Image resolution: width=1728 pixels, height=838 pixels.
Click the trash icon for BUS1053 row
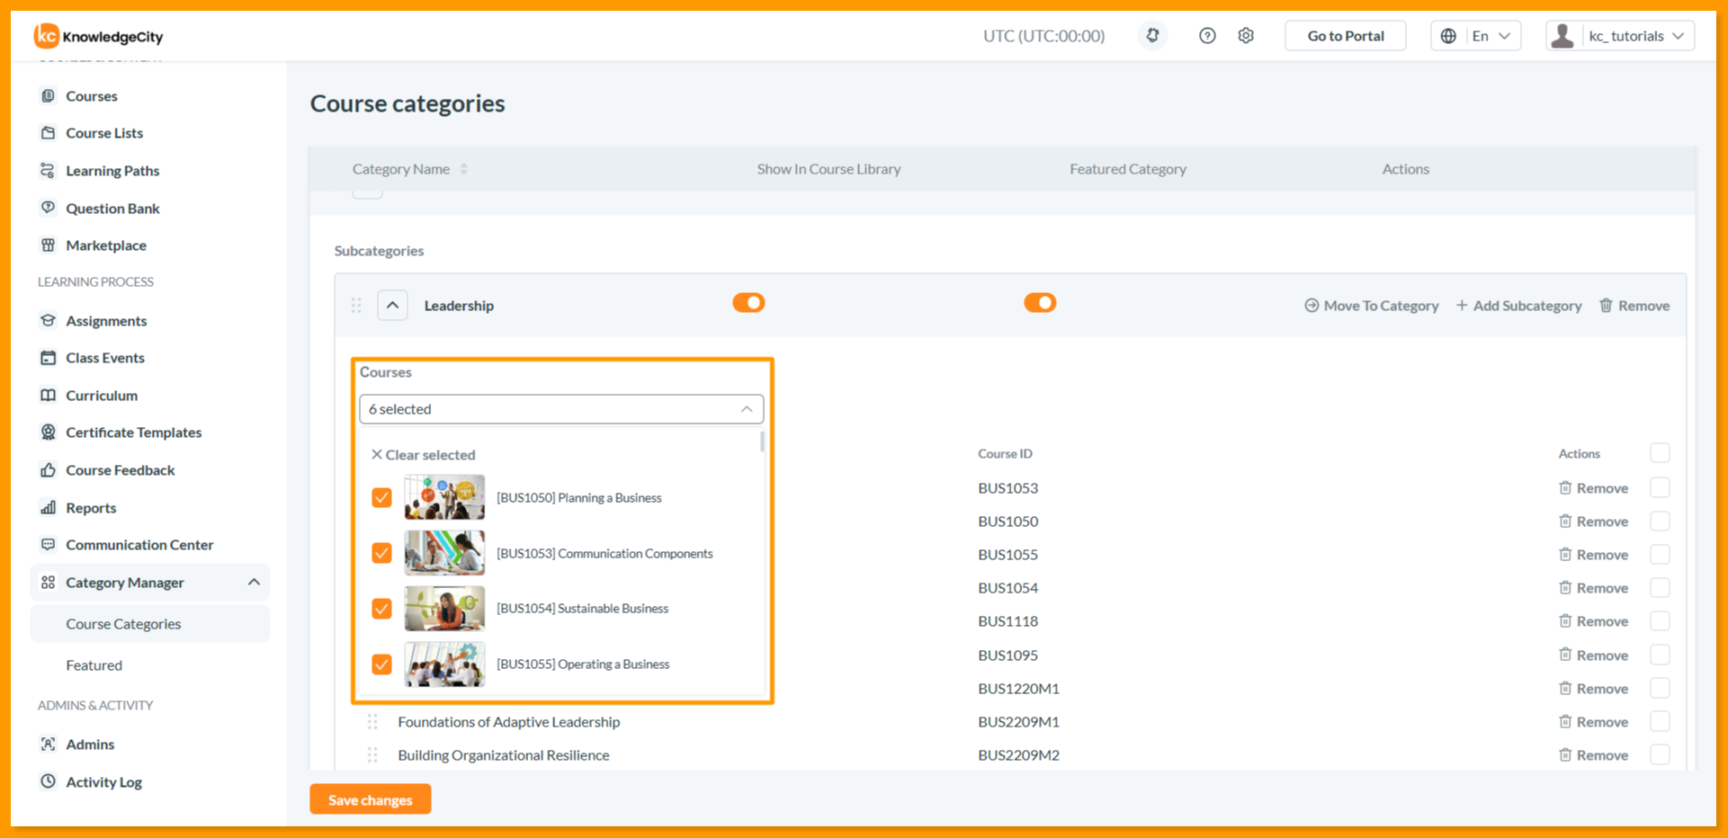click(1565, 488)
